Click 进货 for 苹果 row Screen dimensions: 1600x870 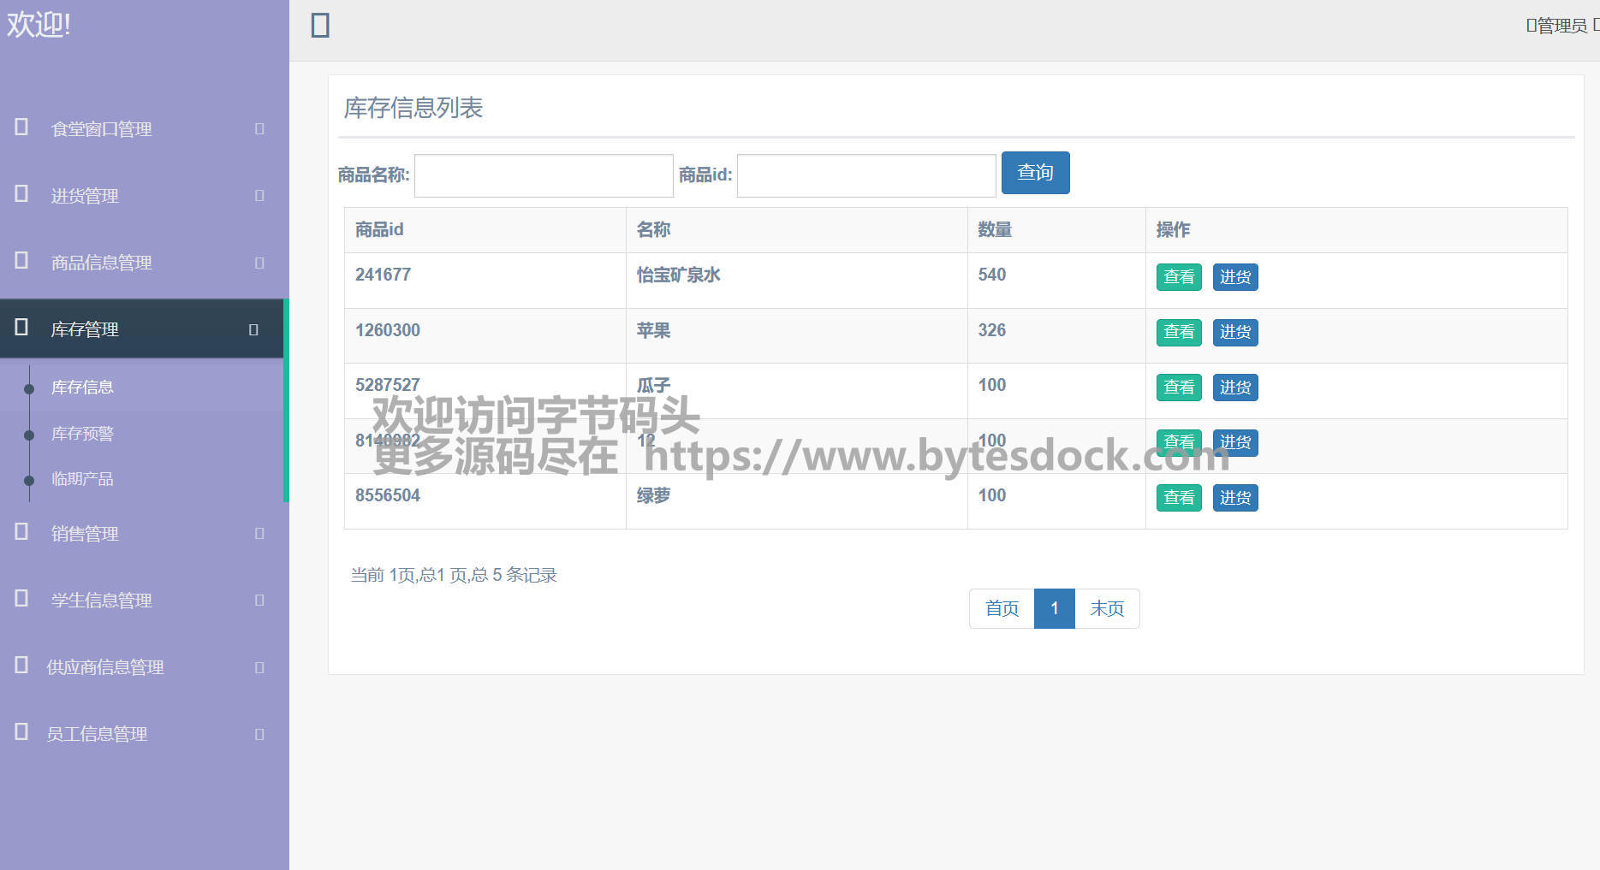coord(1234,332)
